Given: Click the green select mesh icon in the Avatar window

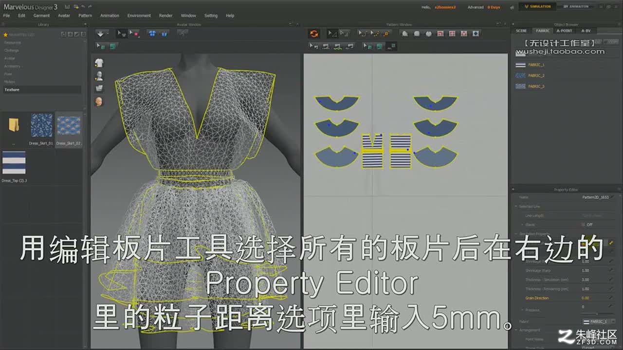Looking at the screenshot, I should point(101,46).
